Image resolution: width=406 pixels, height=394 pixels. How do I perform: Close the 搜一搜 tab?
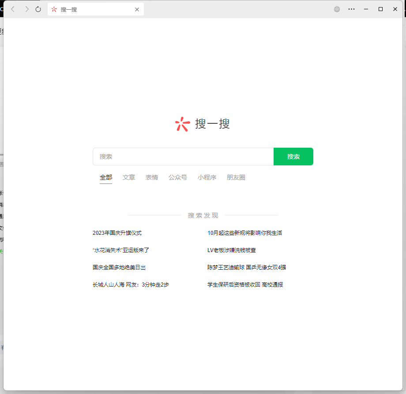coord(137,10)
